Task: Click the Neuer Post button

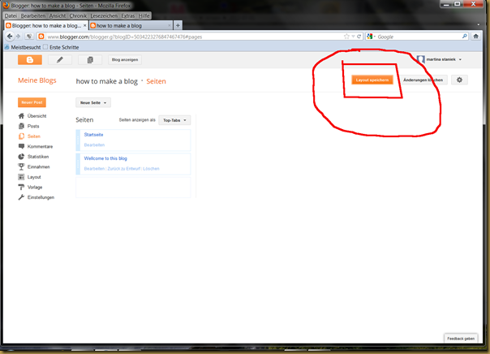Action: click(32, 102)
